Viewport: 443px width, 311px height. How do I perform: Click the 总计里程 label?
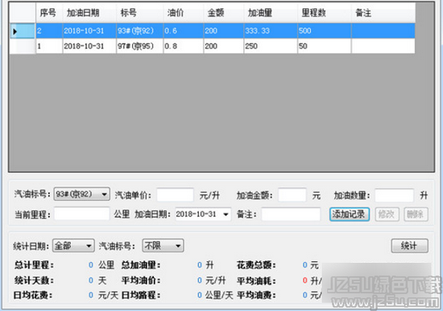(x=34, y=265)
